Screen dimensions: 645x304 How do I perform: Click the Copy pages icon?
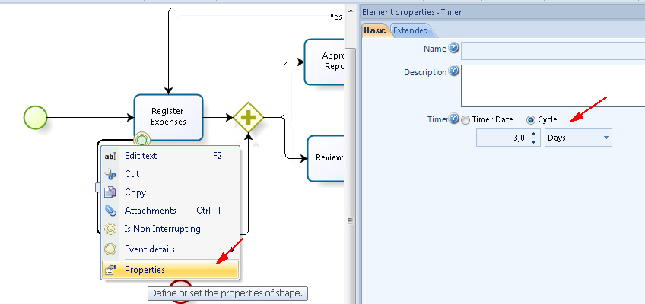(110, 192)
